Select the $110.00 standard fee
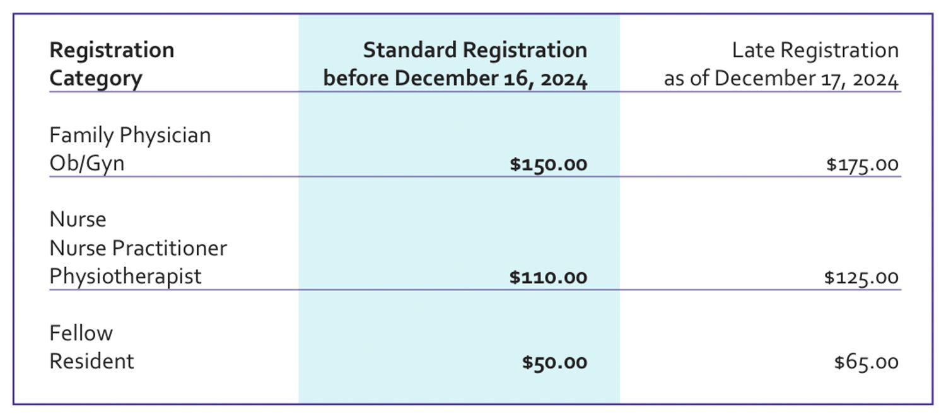The width and height of the screenshot is (946, 417). pyautogui.click(x=548, y=277)
